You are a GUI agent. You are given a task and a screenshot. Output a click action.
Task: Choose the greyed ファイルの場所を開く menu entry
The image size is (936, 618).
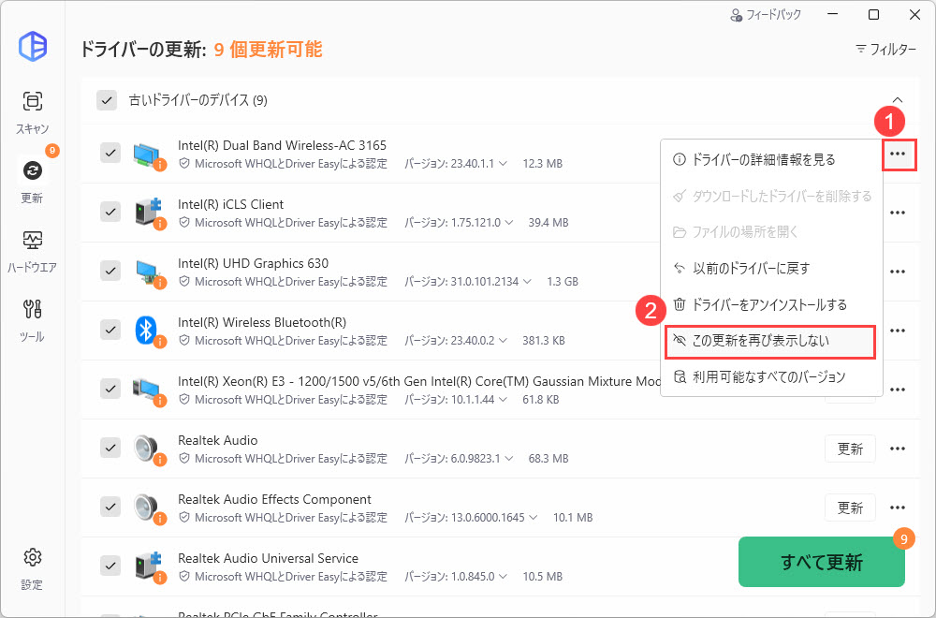[771, 231]
